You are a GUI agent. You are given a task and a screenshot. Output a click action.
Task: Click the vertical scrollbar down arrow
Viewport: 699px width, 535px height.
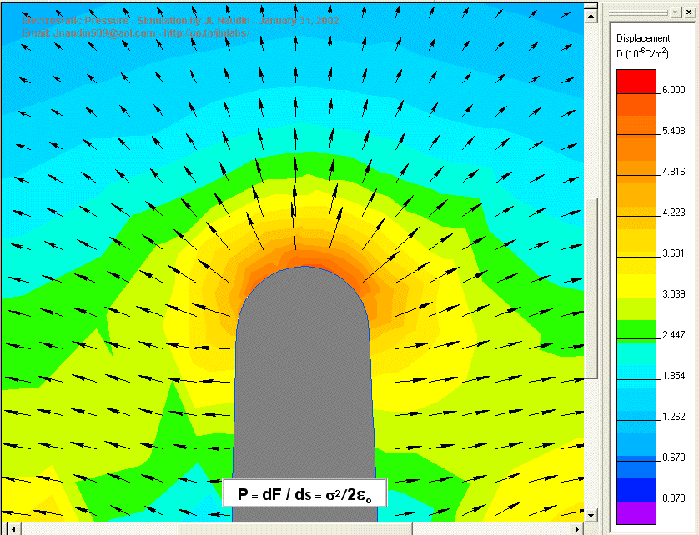coord(591,514)
